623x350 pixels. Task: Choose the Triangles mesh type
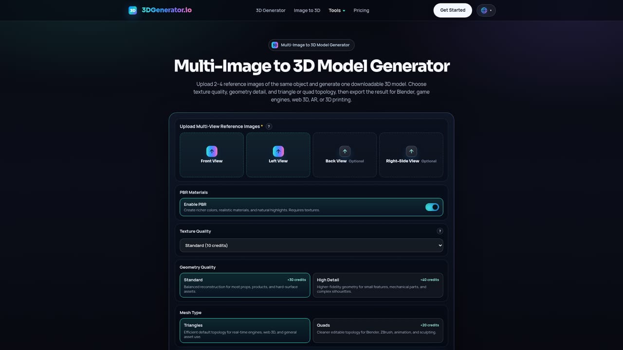click(245, 331)
